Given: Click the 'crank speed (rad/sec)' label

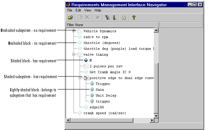Looking at the screenshot, I should click(x=105, y=113).
